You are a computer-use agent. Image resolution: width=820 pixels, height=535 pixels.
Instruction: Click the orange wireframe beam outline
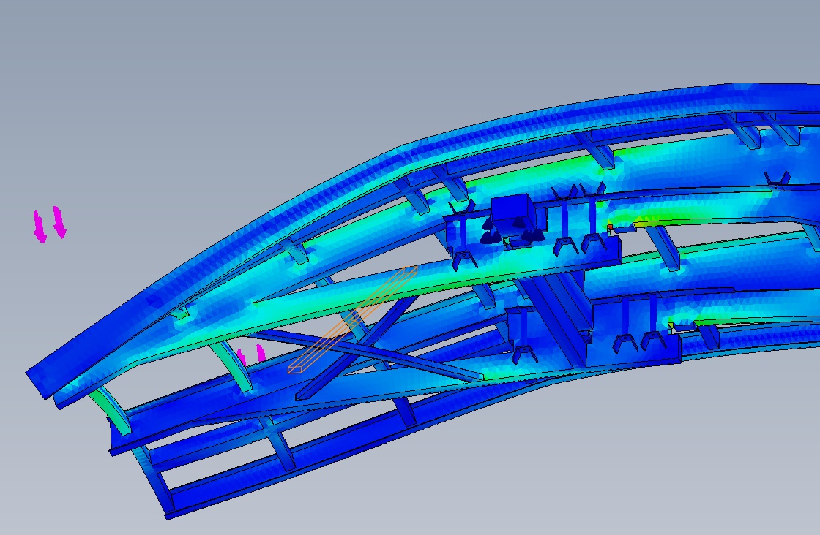pyautogui.click(x=351, y=320)
